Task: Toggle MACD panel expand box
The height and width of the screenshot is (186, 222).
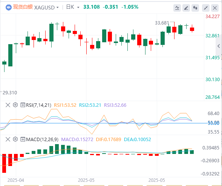Action: (23, 139)
